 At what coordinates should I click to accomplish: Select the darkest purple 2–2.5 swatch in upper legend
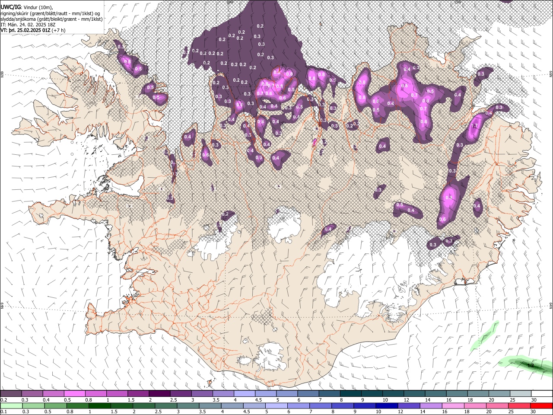point(159,393)
